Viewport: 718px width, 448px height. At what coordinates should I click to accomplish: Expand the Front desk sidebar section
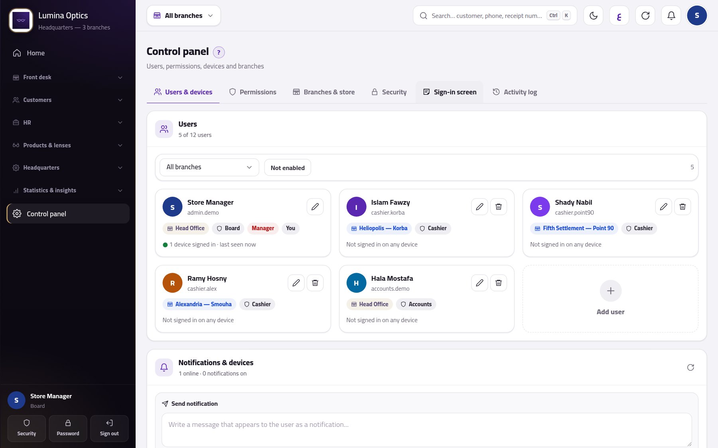click(68, 77)
